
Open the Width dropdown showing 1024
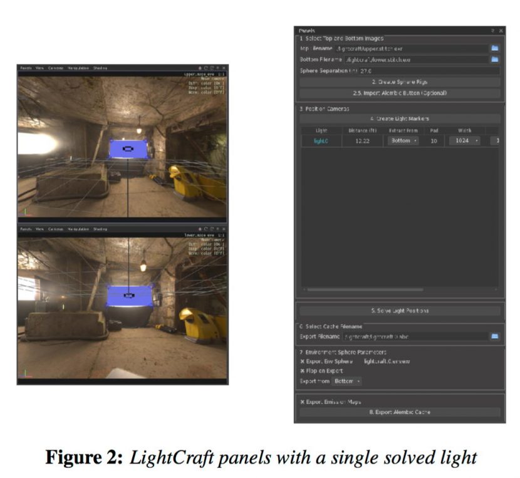464,140
